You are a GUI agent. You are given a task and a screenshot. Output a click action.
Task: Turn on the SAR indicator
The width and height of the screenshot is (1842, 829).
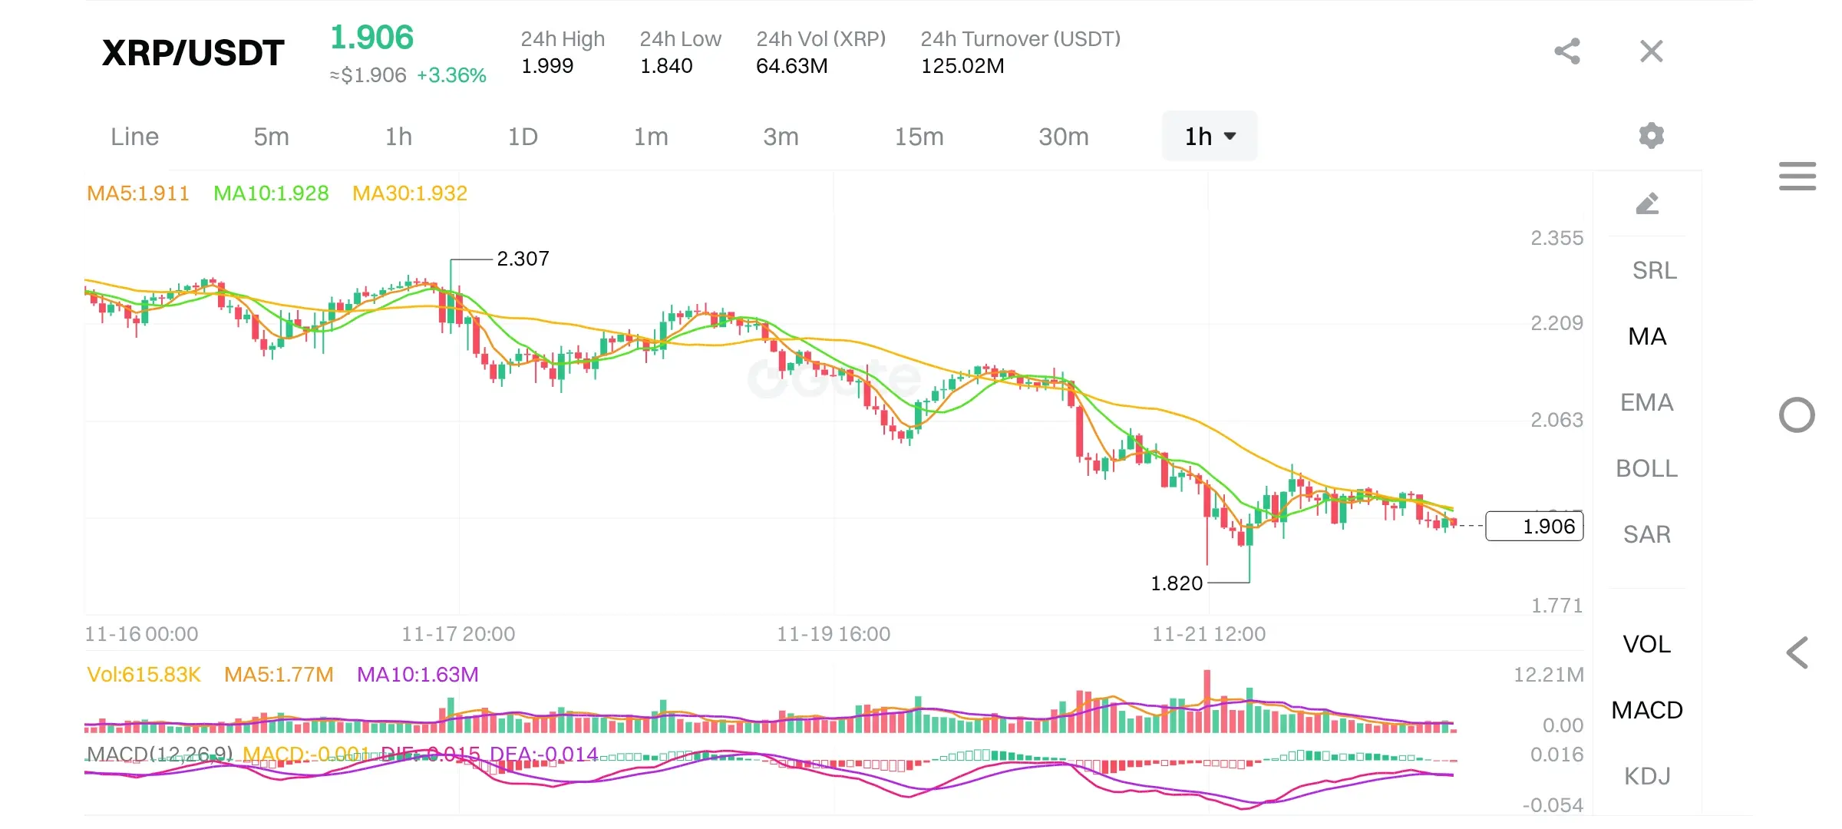(1647, 534)
